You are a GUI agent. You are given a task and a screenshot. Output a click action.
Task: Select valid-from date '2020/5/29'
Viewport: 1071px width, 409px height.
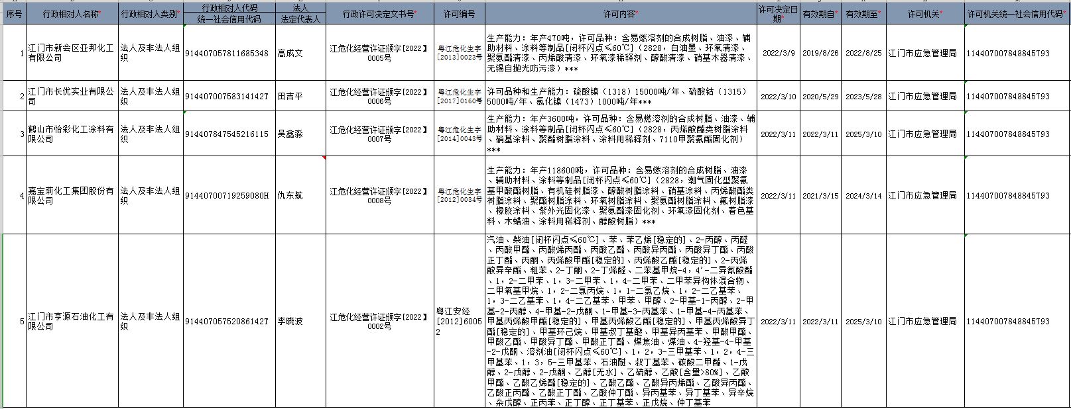[820, 96]
